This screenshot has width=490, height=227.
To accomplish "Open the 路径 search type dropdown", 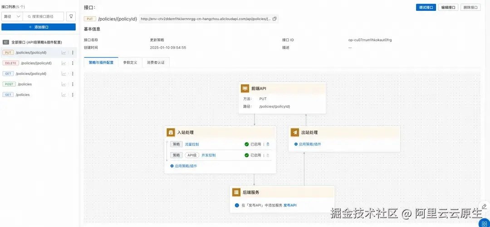I will coord(12,16).
